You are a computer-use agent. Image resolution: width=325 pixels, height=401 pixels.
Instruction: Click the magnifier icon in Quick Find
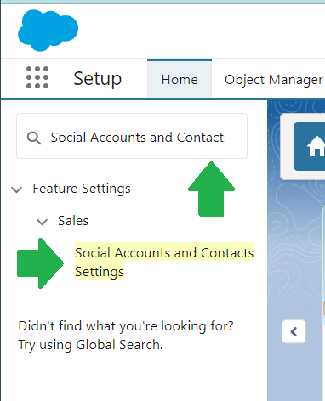(34, 138)
